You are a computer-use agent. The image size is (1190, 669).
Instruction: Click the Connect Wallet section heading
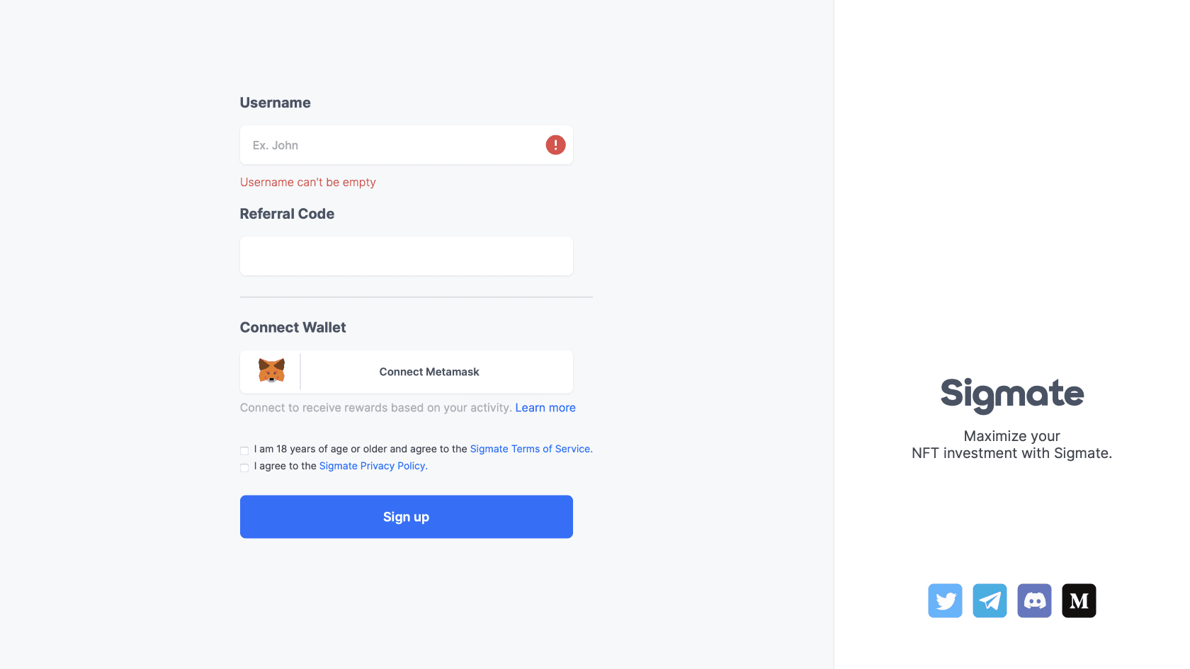coord(293,326)
